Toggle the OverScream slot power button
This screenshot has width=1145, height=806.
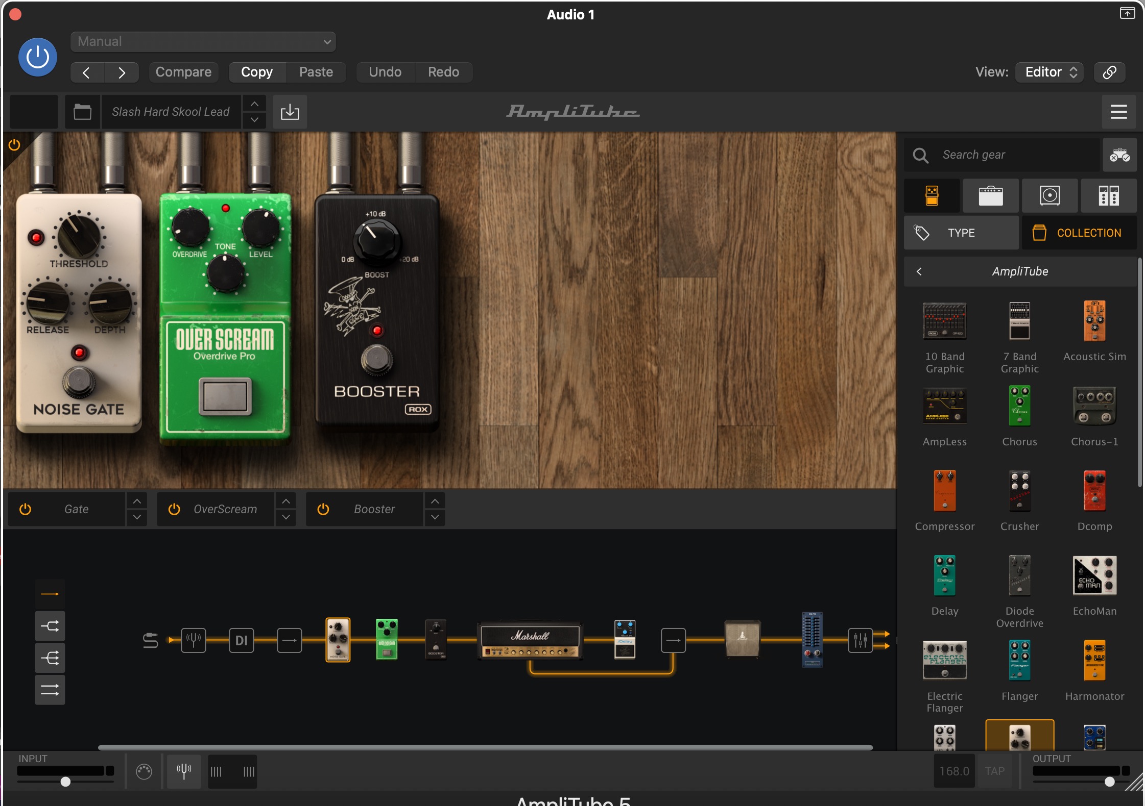click(174, 509)
